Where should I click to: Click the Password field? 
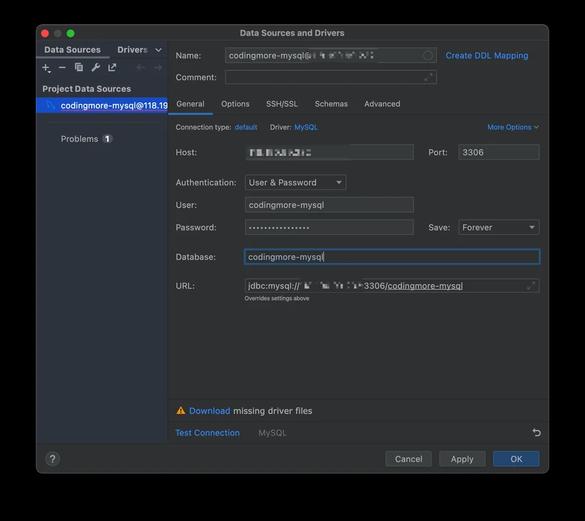pyautogui.click(x=329, y=227)
